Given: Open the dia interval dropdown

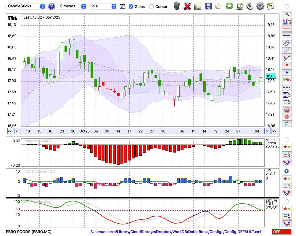Looking at the screenshot, I should pyautogui.click(x=103, y=6).
